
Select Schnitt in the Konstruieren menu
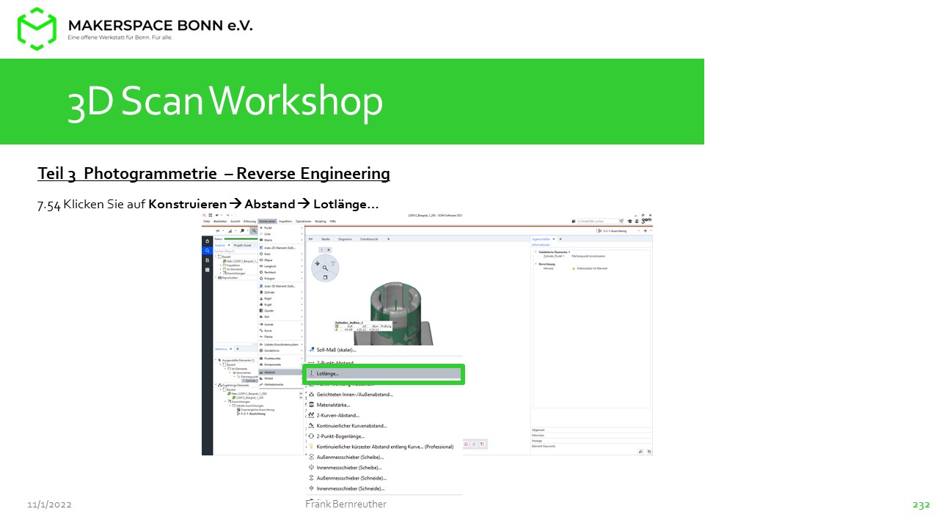pos(281,324)
